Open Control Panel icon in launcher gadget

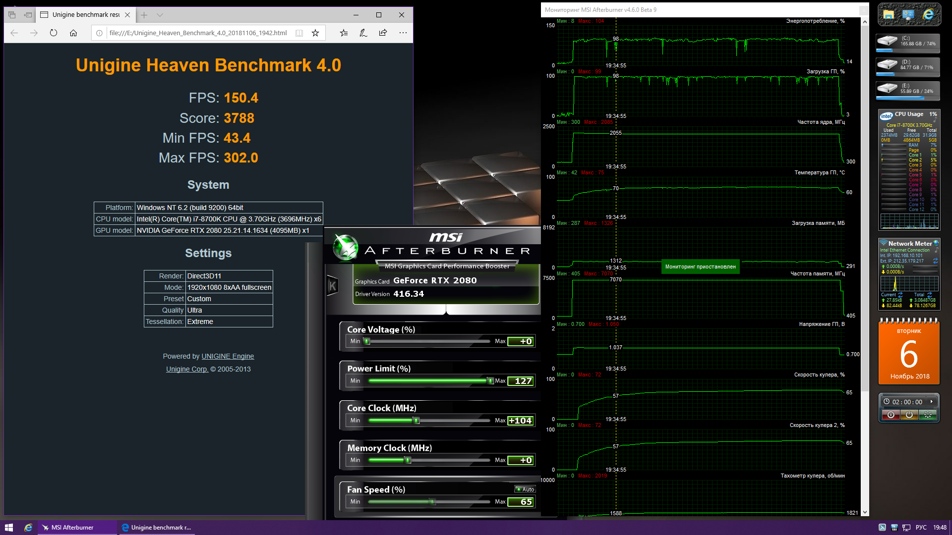tap(908, 15)
